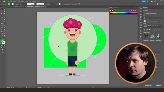The image size is (164, 92).
Task: Choose the bicycle sample prompt thumbnail
Action: tap(152, 36)
